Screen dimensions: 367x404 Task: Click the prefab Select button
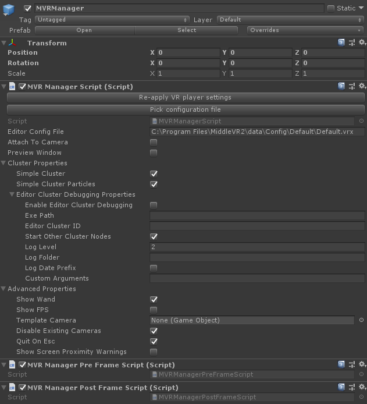[186, 30]
